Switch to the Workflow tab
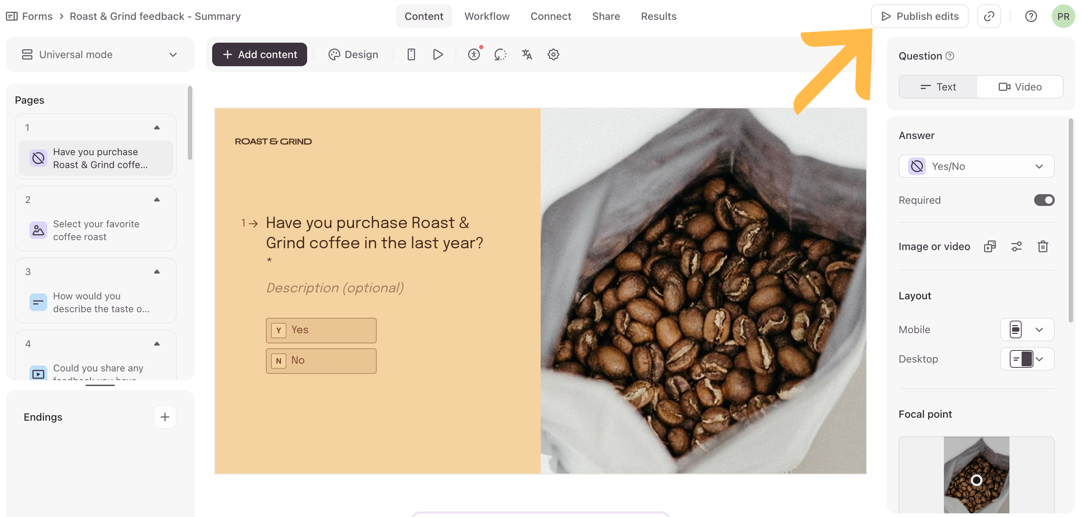Image resolution: width=1082 pixels, height=517 pixels. [487, 16]
